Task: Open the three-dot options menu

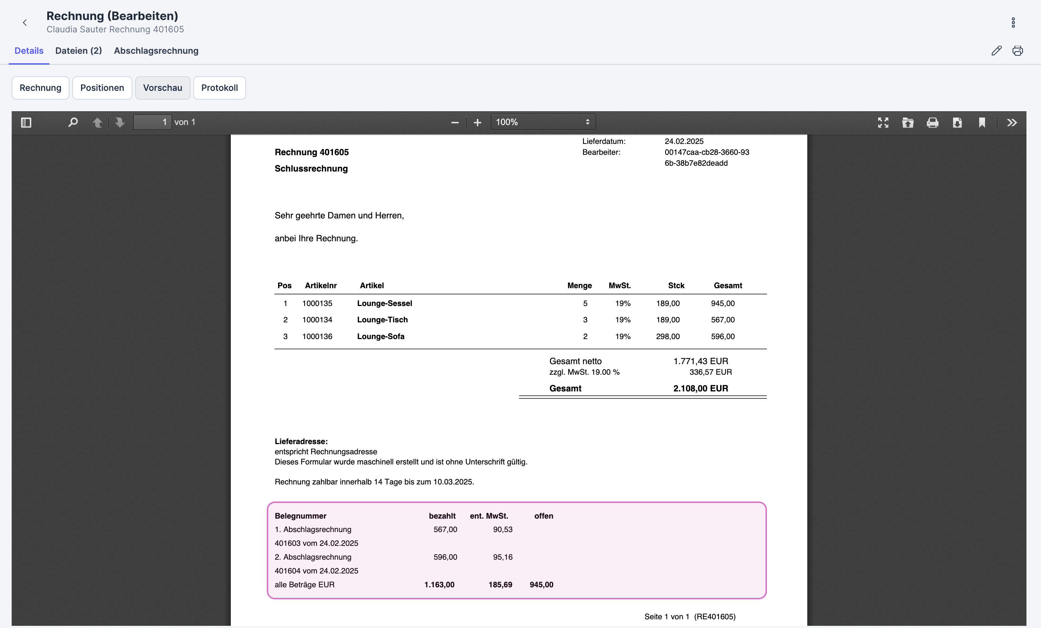Action: 1013,23
